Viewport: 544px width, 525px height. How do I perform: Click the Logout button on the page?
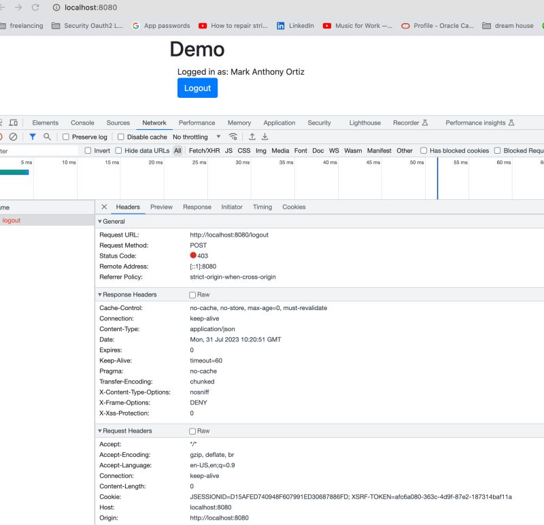pyautogui.click(x=197, y=88)
